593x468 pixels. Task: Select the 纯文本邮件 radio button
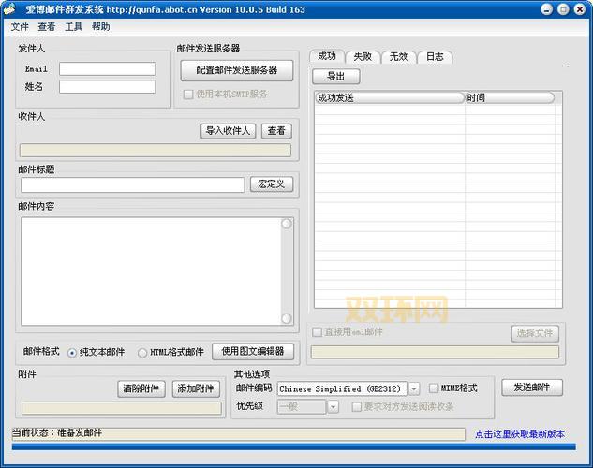pos(72,353)
